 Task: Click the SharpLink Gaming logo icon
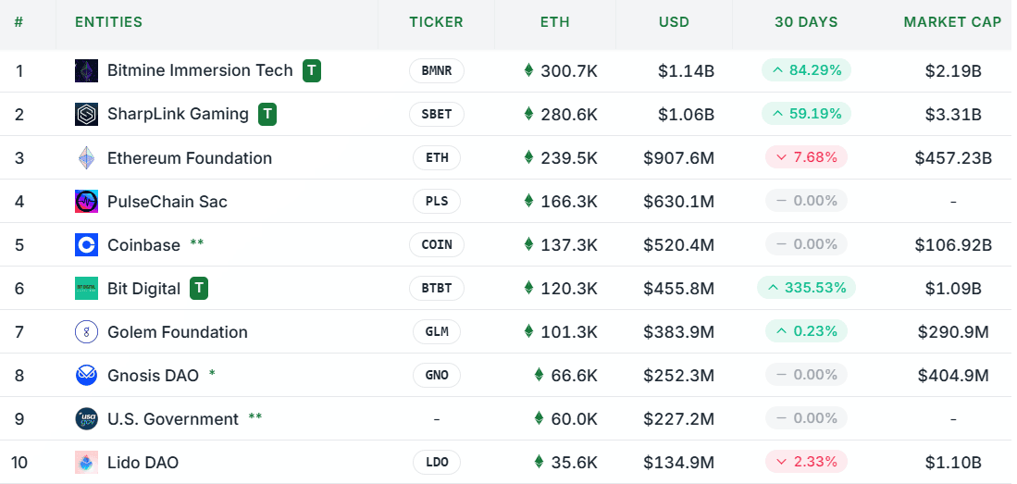pos(86,114)
